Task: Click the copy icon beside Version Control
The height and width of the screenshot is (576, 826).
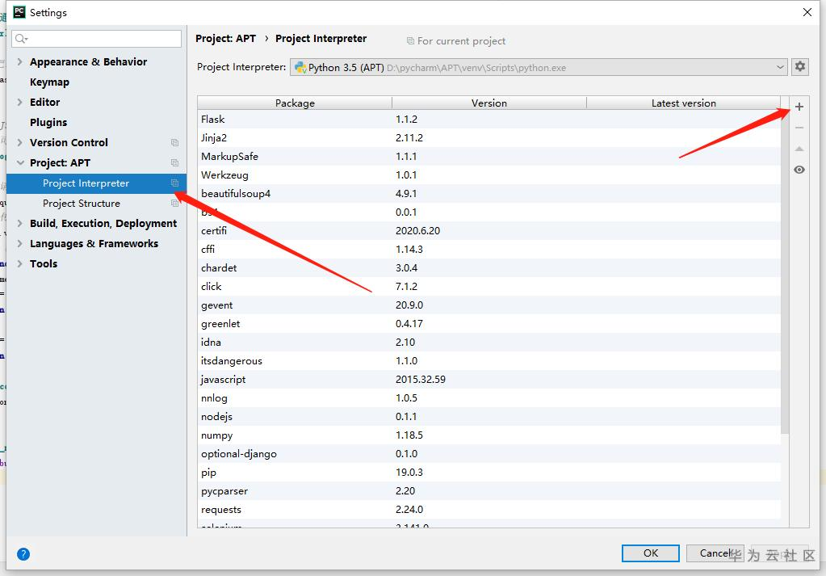Action: tap(174, 143)
